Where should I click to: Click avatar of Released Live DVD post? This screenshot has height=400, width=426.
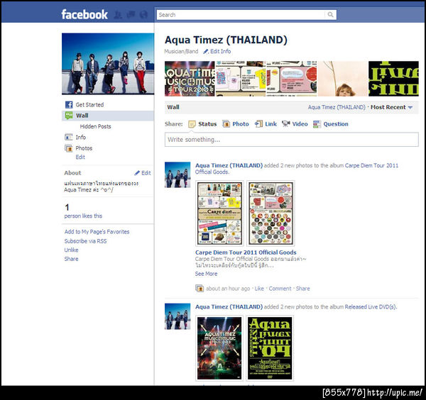click(x=177, y=316)
